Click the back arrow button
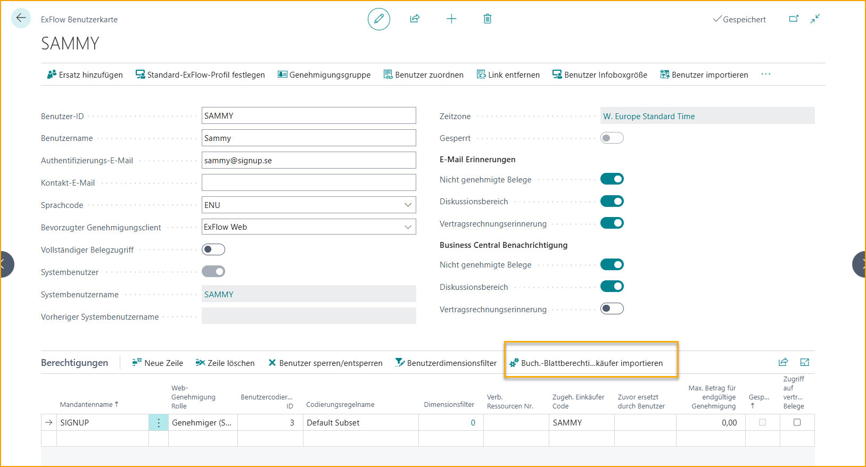866x467 pixels. [21, 18]
